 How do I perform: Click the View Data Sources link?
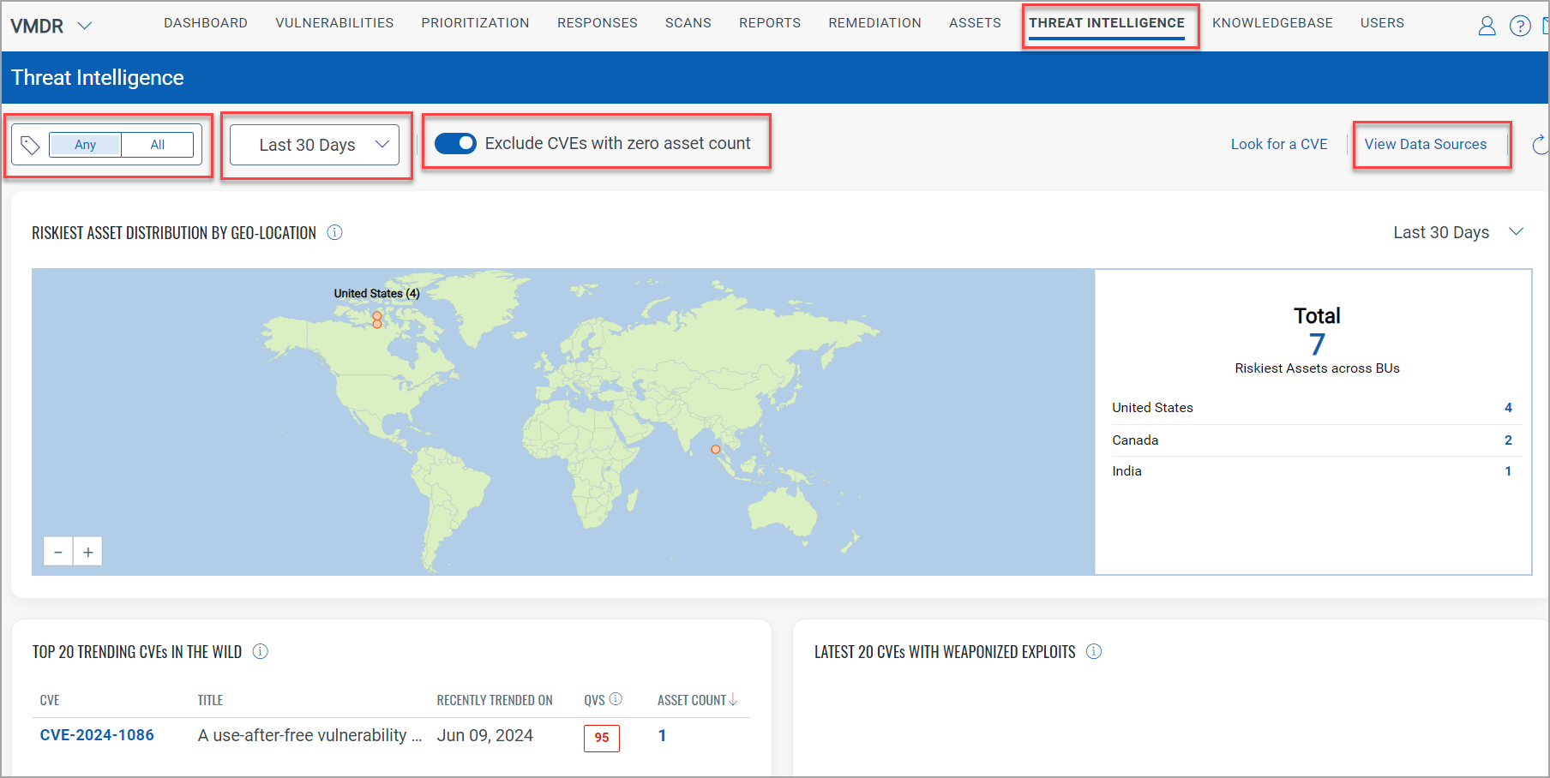tap(1425, 144)
